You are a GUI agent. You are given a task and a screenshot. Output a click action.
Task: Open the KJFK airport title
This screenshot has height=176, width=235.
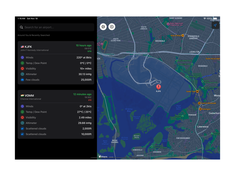tap(28, 47)
